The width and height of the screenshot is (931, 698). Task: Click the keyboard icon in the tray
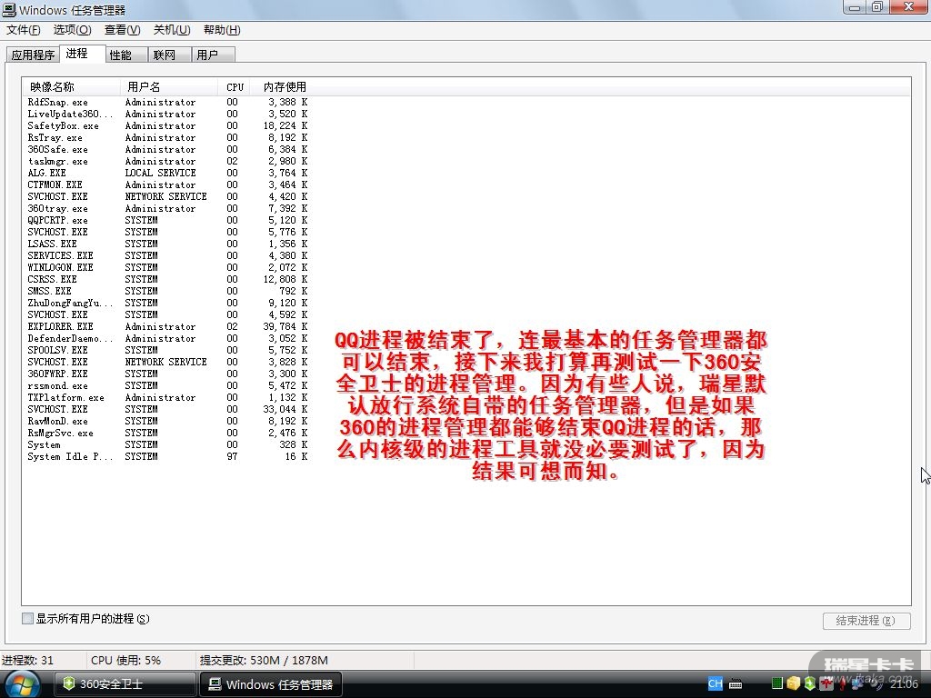click(736, 683)
